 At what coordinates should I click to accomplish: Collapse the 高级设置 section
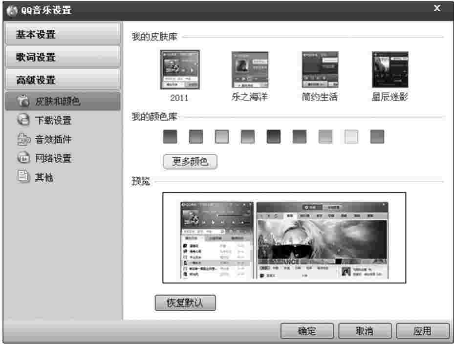pos(62,80)
